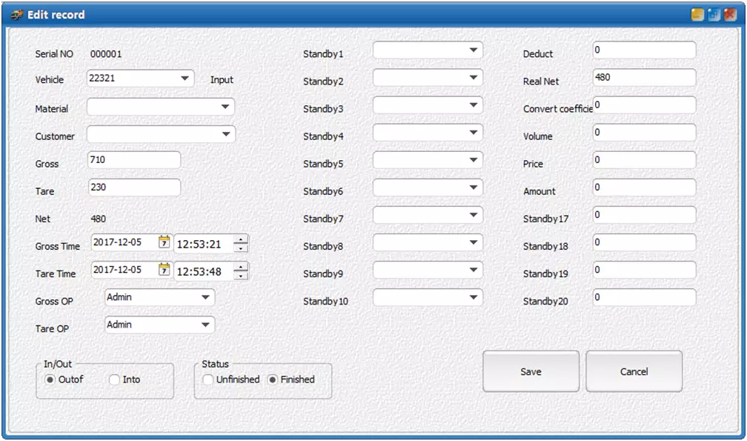Viewport: 747px width, 441px height.
Task: Open the Tare Time calendar picker icon
Action: point(164,270)
